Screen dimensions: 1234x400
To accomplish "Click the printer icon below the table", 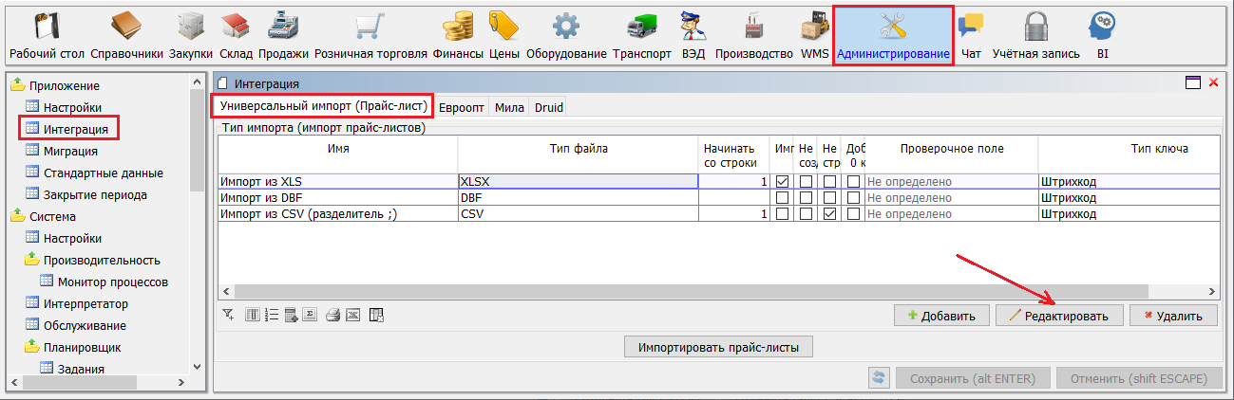I will (332, 316).
